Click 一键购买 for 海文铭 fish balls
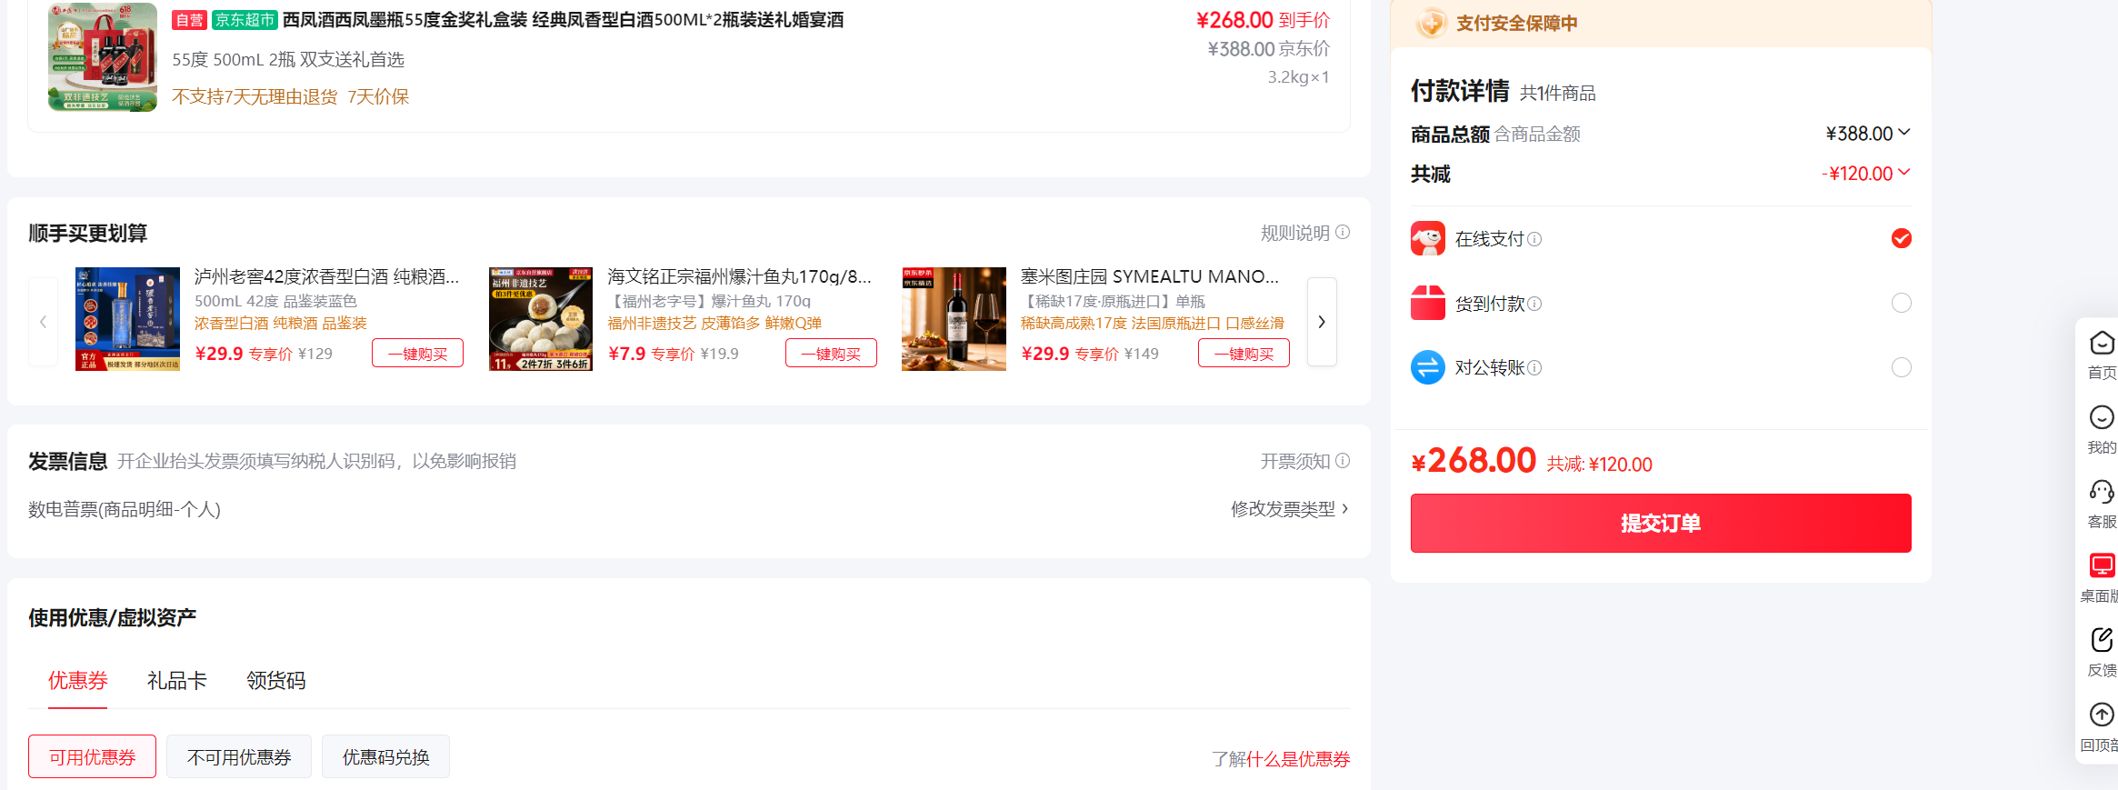Image resolution: width=2118 pixels, height=790 pixels. point(831,353)
